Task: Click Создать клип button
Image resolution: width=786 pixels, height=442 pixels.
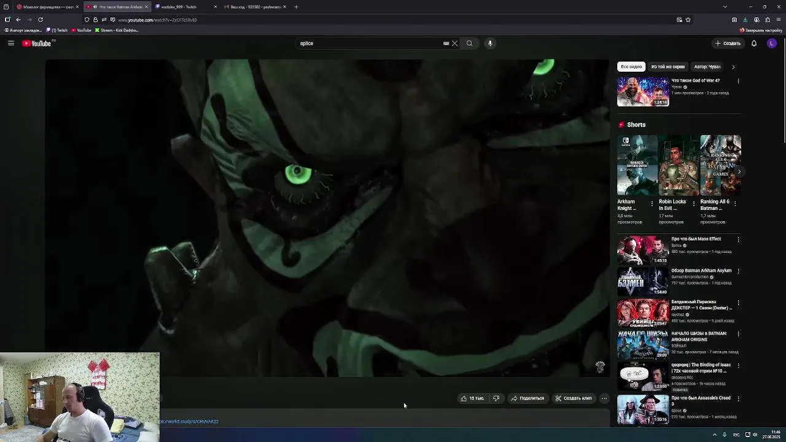Action: pos(574,398)
